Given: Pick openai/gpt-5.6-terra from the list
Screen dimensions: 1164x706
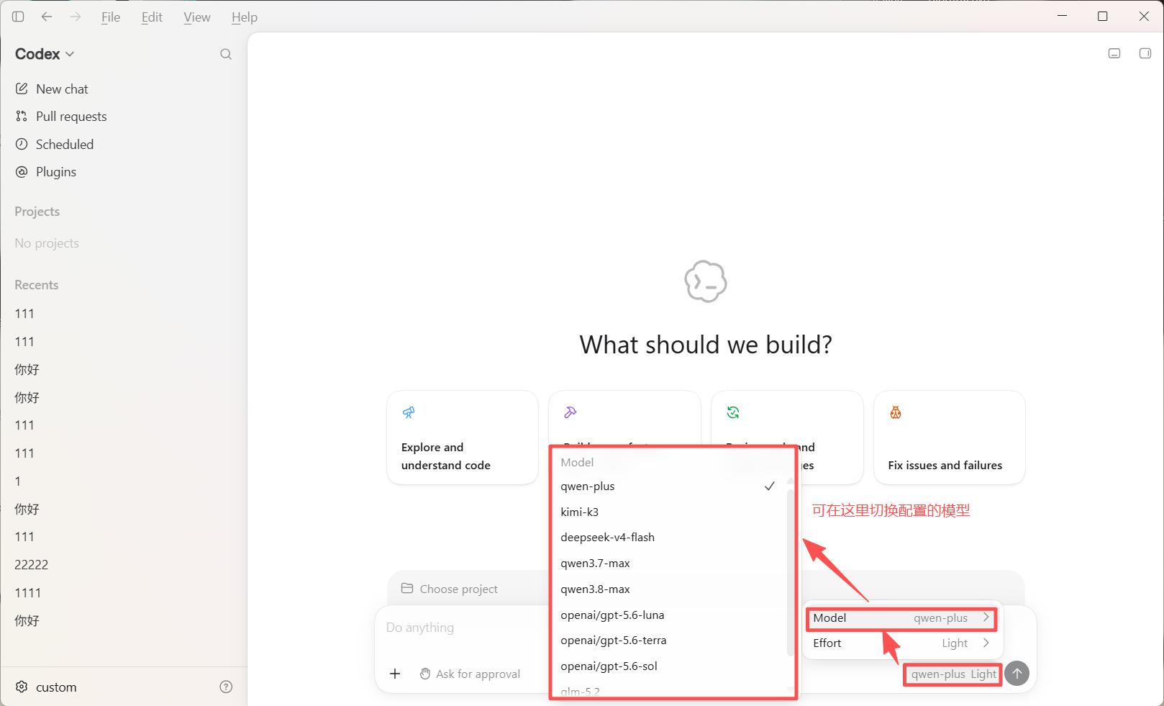Looking at the screenshot, I should (669, 641).
